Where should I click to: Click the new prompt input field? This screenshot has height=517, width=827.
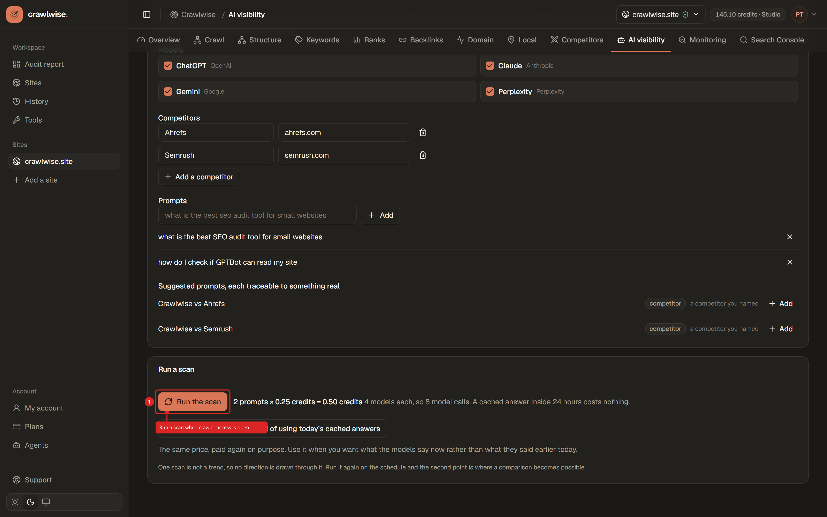(257, 215)
